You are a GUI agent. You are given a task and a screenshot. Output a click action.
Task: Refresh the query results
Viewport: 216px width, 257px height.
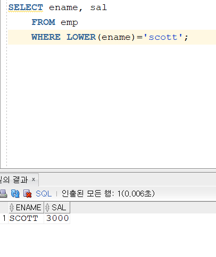click(x=15, y=193)
